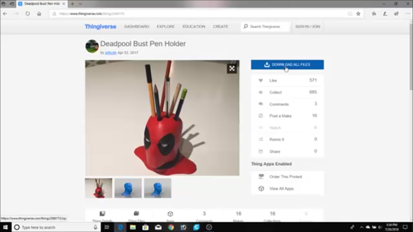413x232 pixels.
Task: Switch to the 3 Comments tab
Action: 204,216
